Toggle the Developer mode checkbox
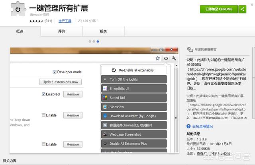This screenshot has height=165, width=255. click(55, 72)
